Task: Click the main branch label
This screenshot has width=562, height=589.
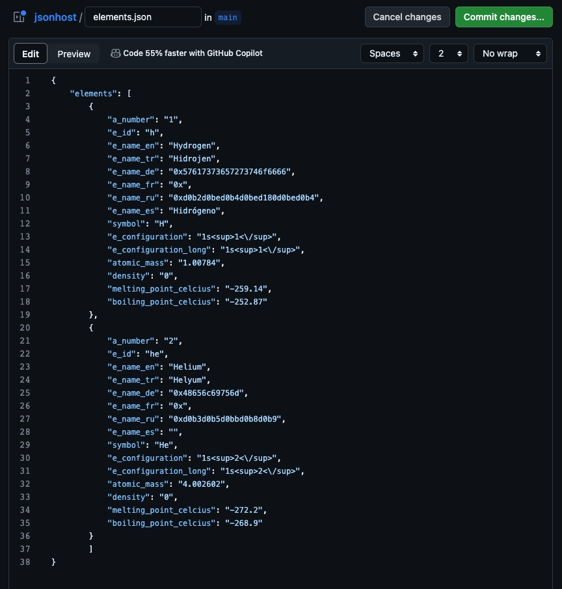Action: (228, 18)
